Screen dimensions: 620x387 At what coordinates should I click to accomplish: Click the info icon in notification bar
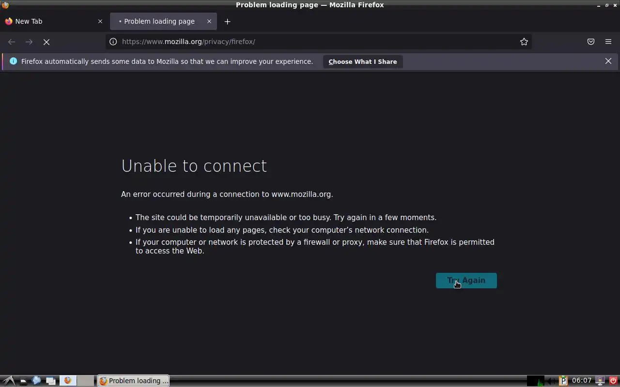tap(13, 61)
